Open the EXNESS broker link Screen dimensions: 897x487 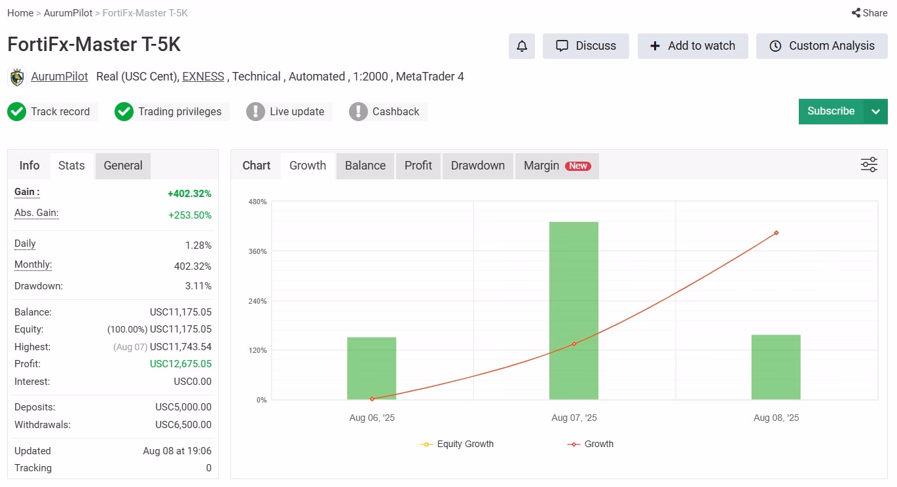pyautogui.click(x=203, y=77)
